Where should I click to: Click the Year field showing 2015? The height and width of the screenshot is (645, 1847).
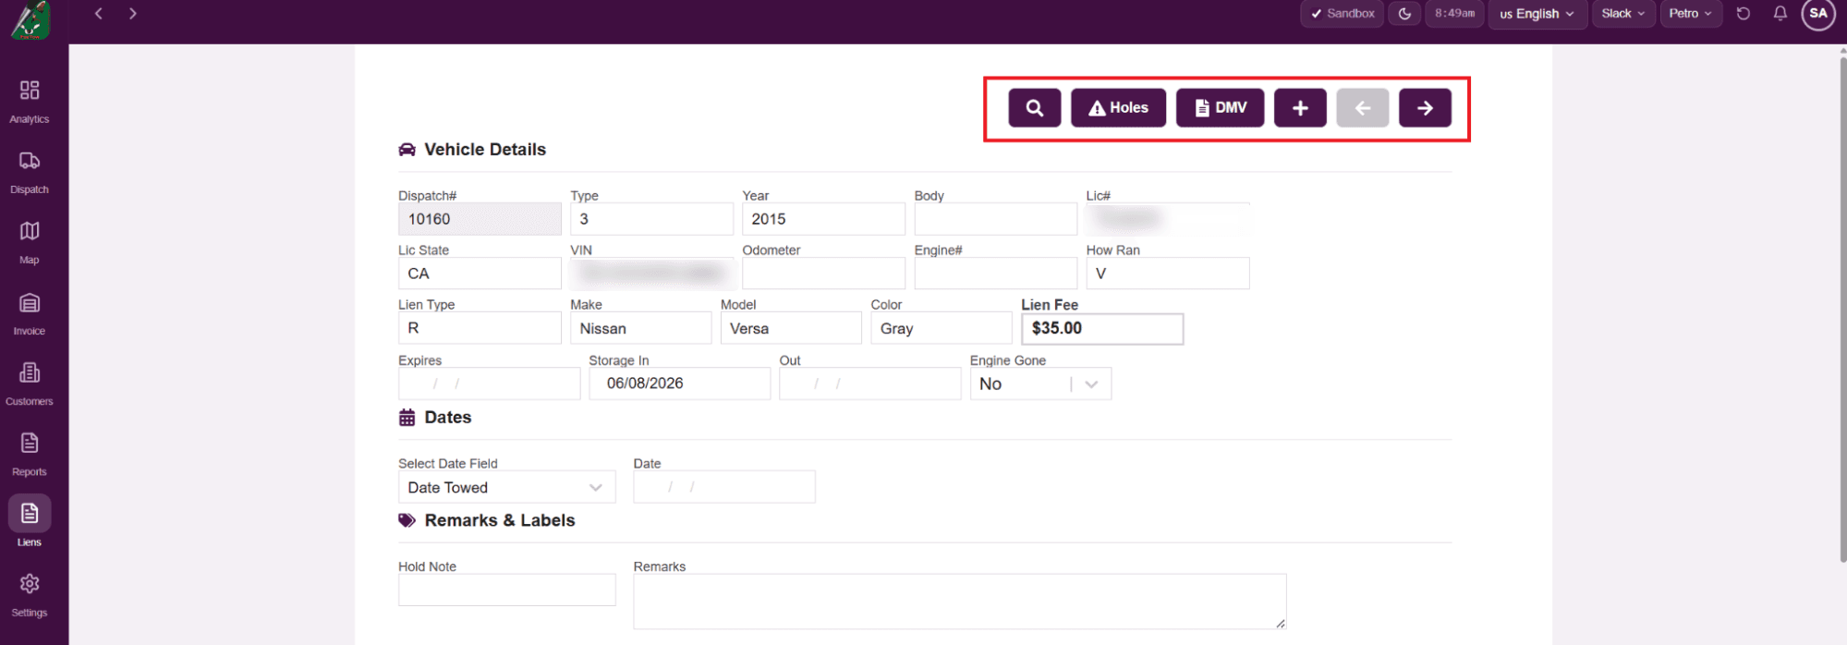point(823,219)
